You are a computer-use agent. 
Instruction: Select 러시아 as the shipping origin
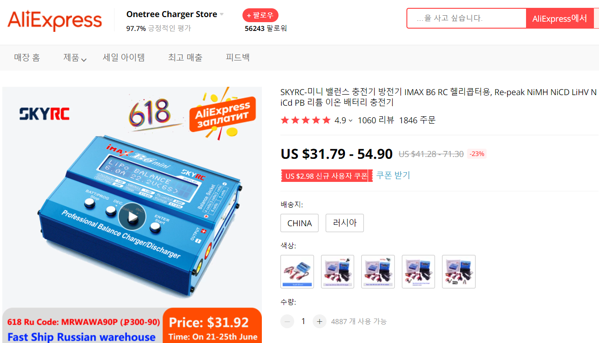[345, 223]
